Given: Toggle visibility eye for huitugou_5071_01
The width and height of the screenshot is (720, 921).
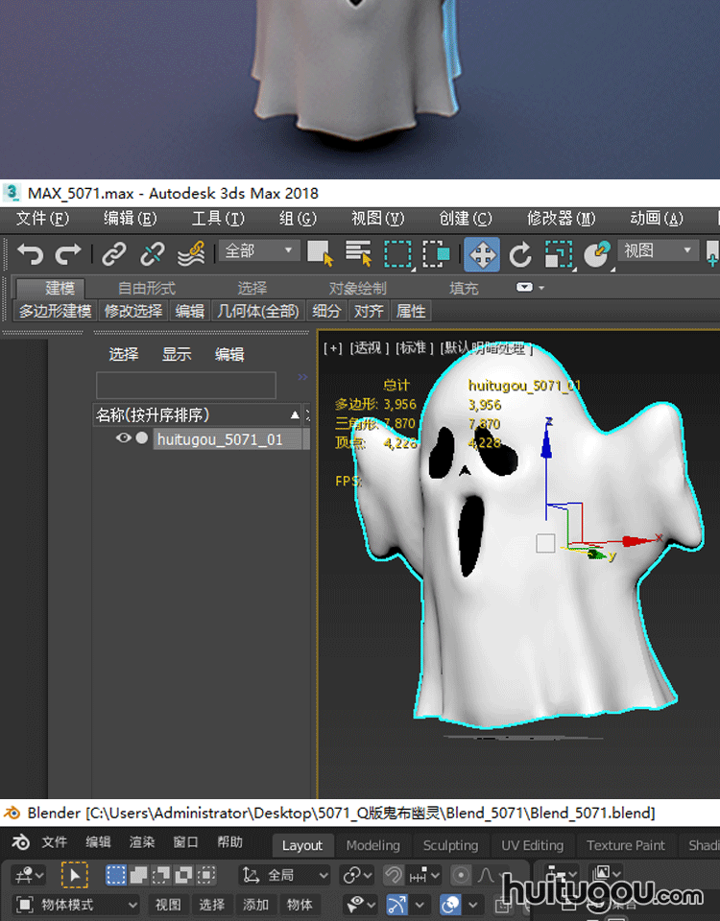Looking at the screenshot, I should (123, 438).
